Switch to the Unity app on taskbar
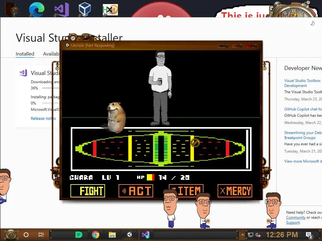 tap(129, 235)
